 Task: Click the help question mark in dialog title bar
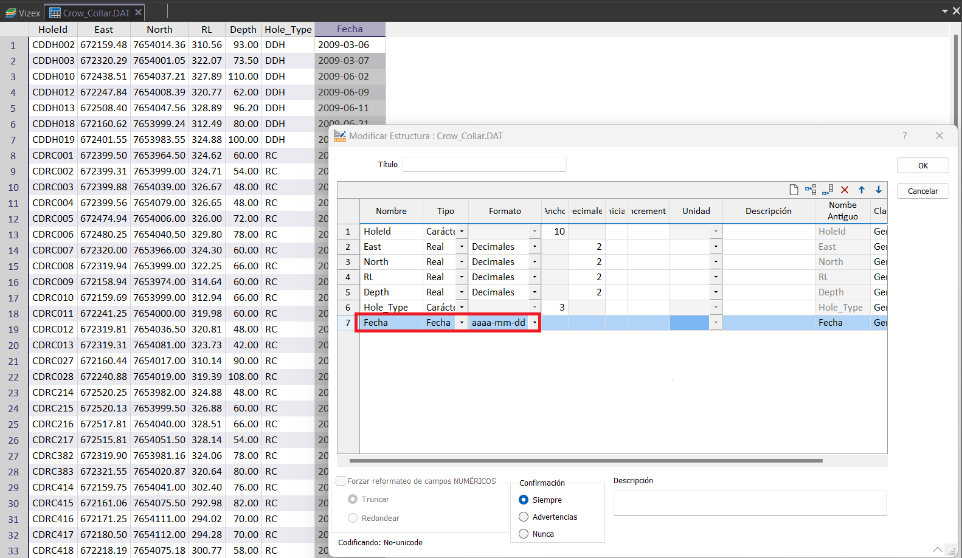point(905,136)
